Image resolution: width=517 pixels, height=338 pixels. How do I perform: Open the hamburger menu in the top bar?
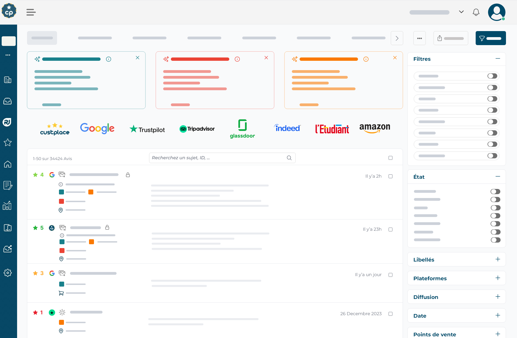[x=31, y=12]
